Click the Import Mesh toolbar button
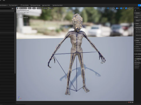 (x=46, y=5)
